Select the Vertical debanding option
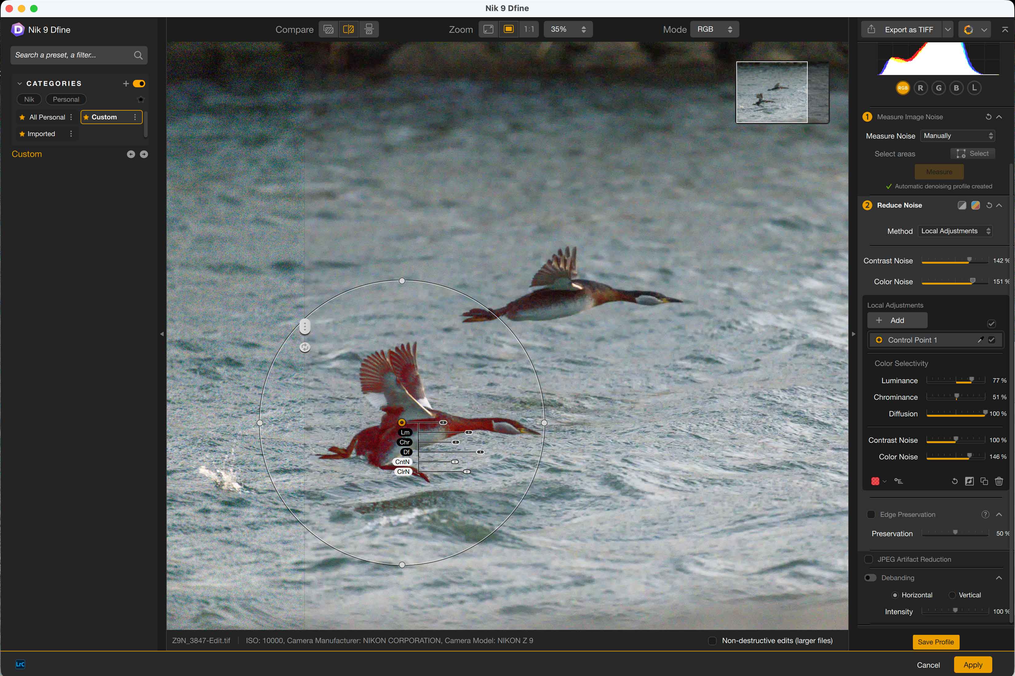 (x=952, y=595)
